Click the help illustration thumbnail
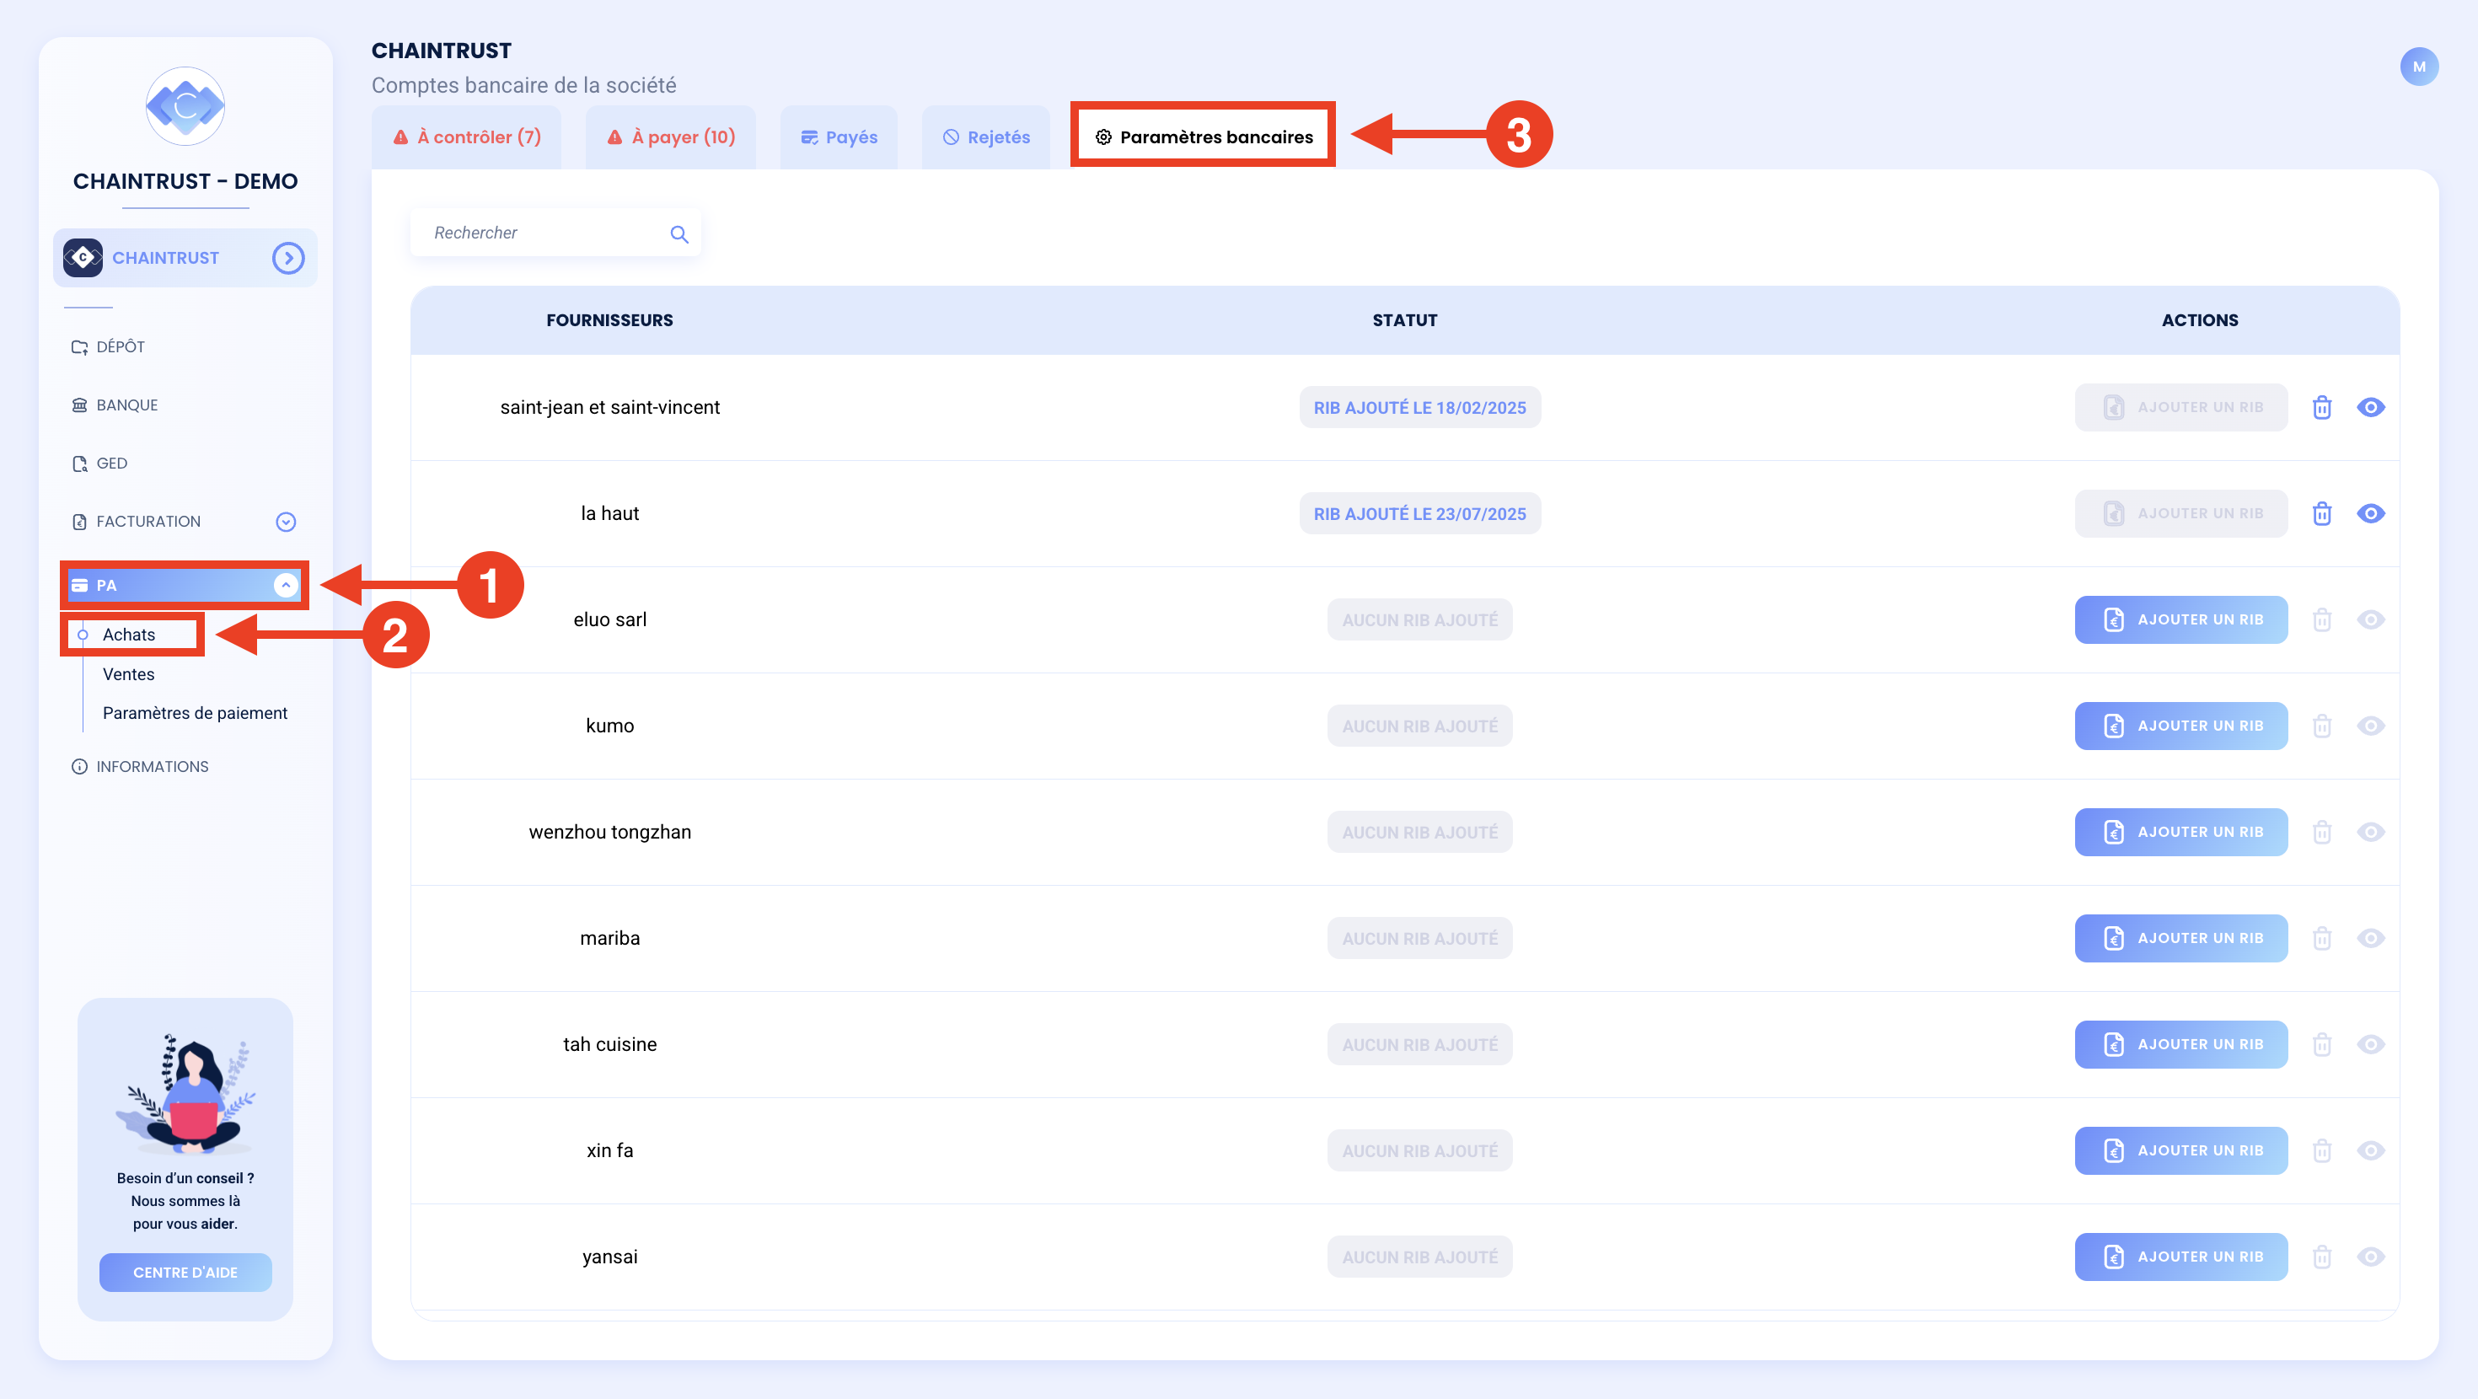This screenshot has width=2478, height=1399. 185,1094
